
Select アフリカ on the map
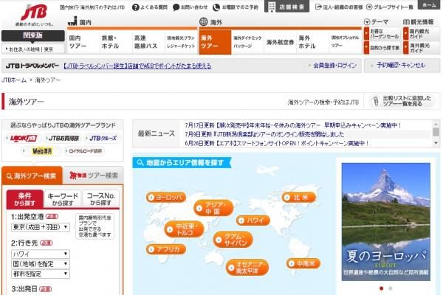(x=166, y=249)
